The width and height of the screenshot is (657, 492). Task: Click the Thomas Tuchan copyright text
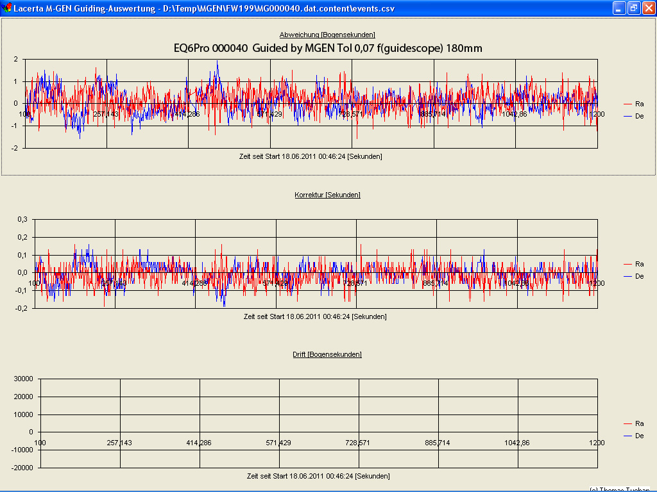619,489
